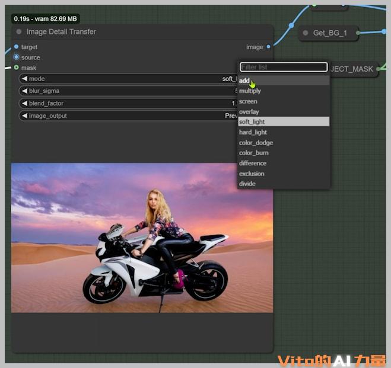391x368 pixels.
Task: Open the mode combo widget
Action: [x=128, y=79]
